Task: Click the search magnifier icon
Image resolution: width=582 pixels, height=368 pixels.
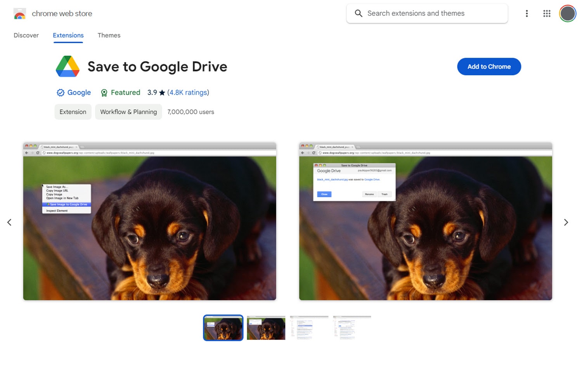Action: [358, 13]
